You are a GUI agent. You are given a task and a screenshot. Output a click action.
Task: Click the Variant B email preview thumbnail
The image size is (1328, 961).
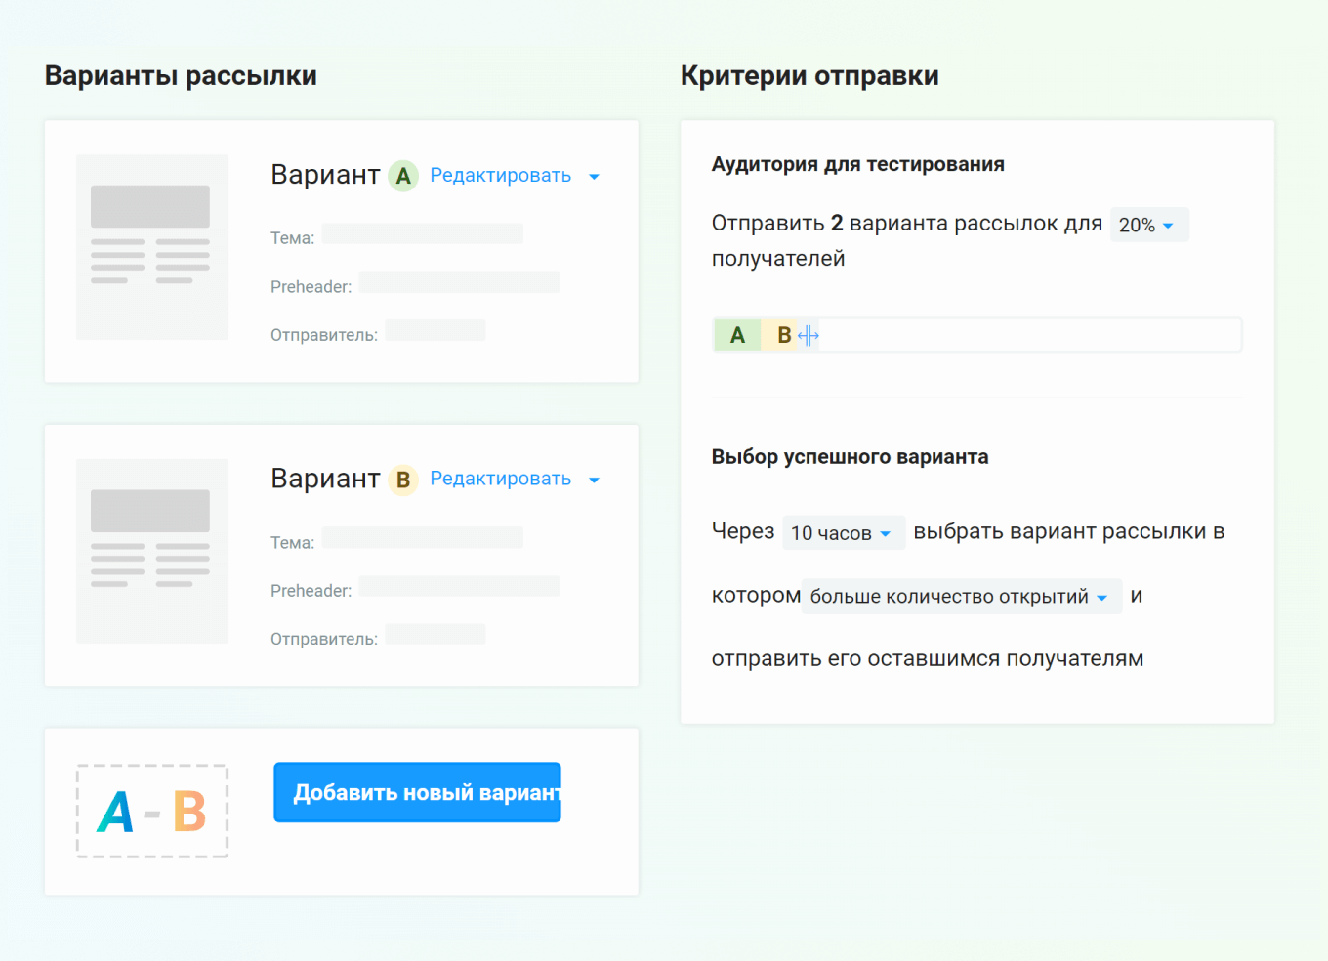[x=151, y=550]
